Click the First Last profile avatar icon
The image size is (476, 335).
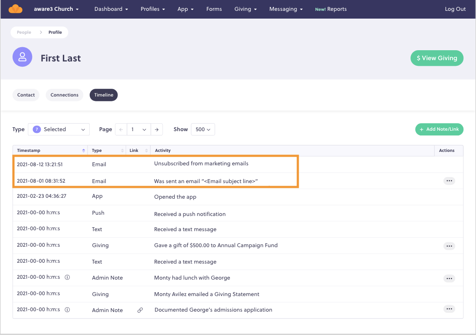[x=23, y=57]
